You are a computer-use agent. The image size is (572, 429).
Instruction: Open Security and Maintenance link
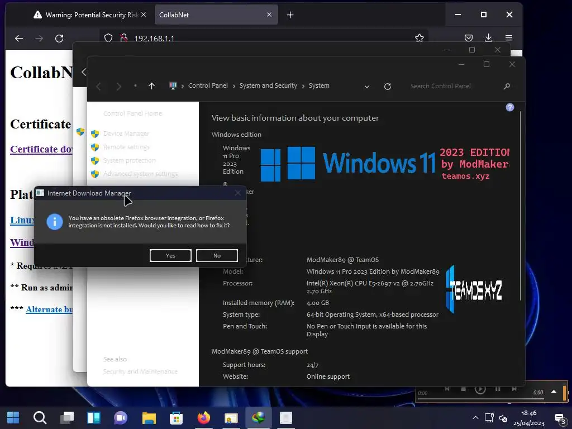140,371
